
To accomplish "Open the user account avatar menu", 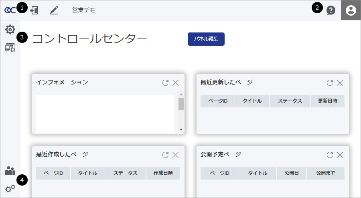I will [351, 10].
